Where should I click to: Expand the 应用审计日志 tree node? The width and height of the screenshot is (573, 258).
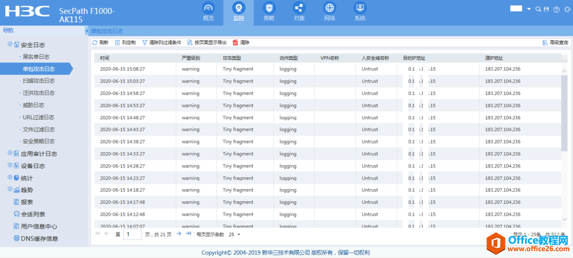[10, 153]
